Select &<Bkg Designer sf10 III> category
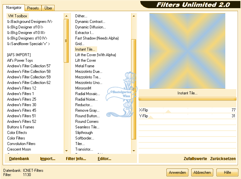 (26, 33)
